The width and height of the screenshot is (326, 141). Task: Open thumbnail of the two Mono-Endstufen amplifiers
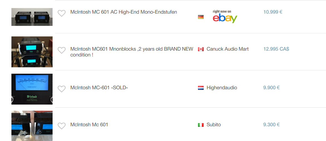(32, 17)
